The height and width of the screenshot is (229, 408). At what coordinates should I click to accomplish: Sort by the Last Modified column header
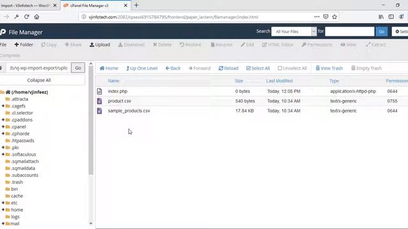tap(279, 81)
